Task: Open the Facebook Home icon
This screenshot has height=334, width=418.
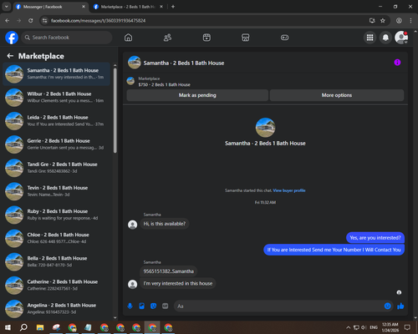Action: pos(128,38)
